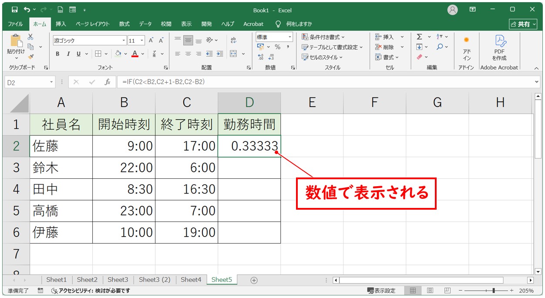545x298 pixels.
Task: Click 表示設定 in the status bar
Action: [x=381, y=291]
